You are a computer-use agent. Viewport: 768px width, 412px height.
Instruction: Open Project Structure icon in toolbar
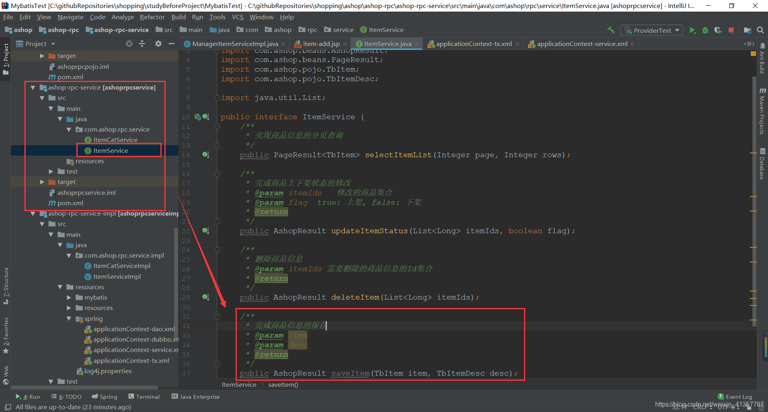pos(747,30)
